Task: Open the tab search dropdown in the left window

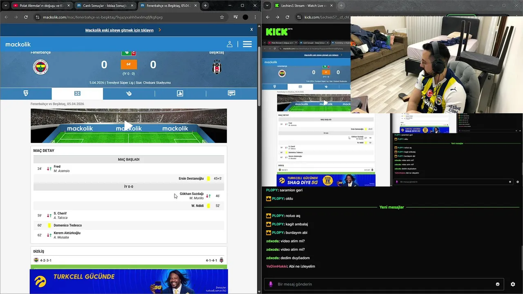Action: pyautogui.click(x=5, y=6)
